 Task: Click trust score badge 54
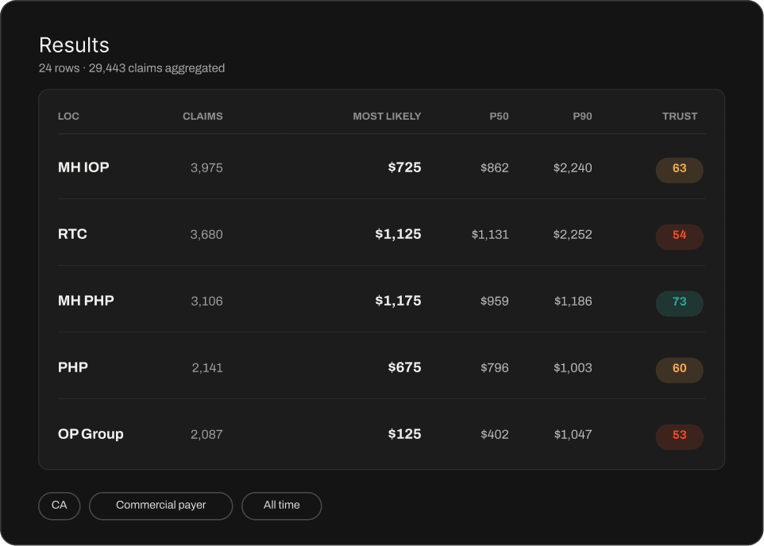click(680, 236)
